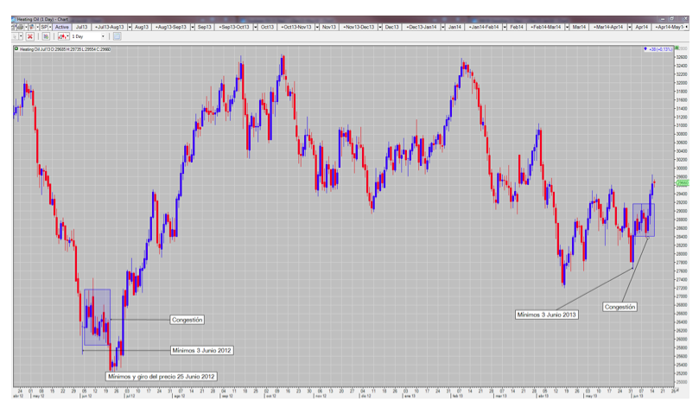This screenshot has width=699, height=408.
Task: Select the Congestión label above Mínimos 3 Junio 2012
Action: (x=187, y=320)
